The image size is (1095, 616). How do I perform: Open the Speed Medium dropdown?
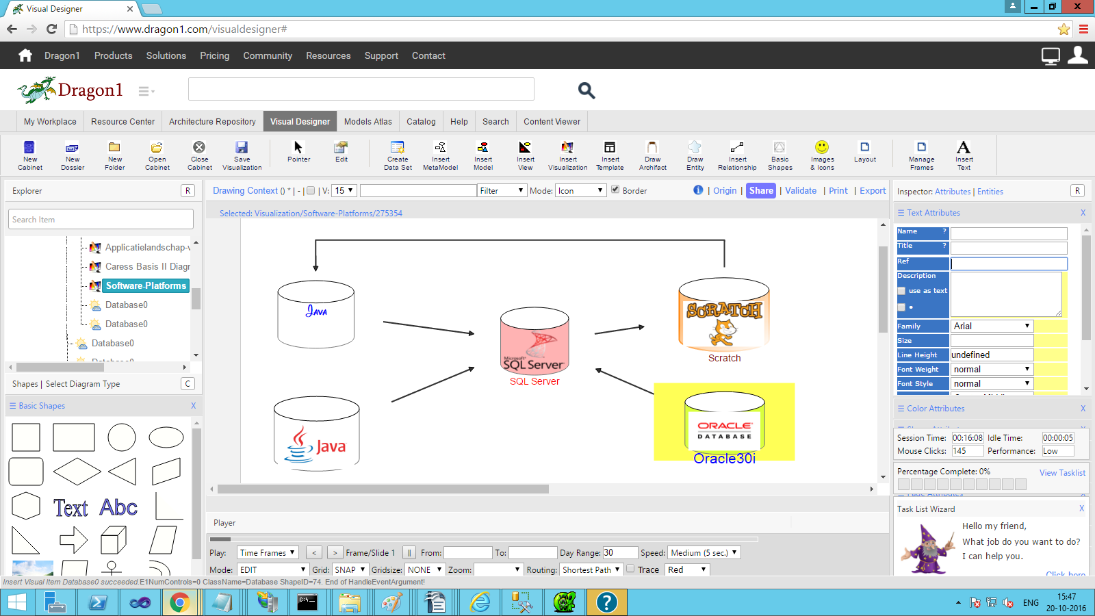[704, 552]
